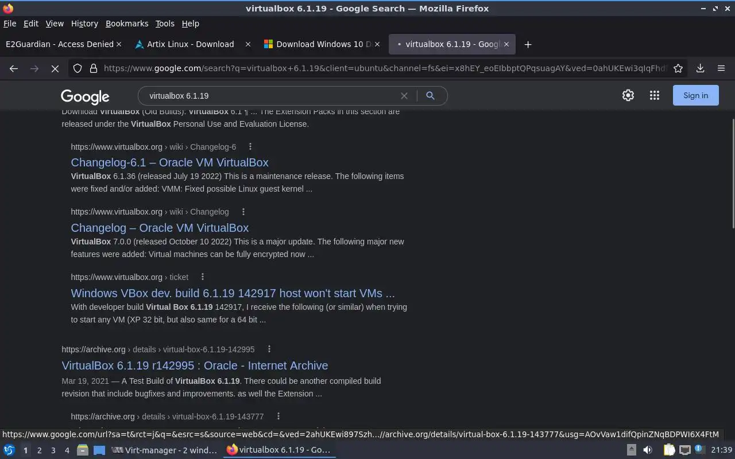The width and height of the screenshot is (735, 459).
Task: Switch to Virt-manager window in taskbar
Action: tap(164, 450)
